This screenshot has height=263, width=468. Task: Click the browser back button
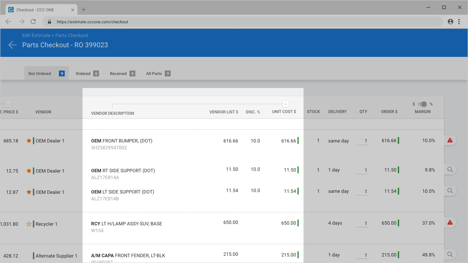tap(9, 22)
